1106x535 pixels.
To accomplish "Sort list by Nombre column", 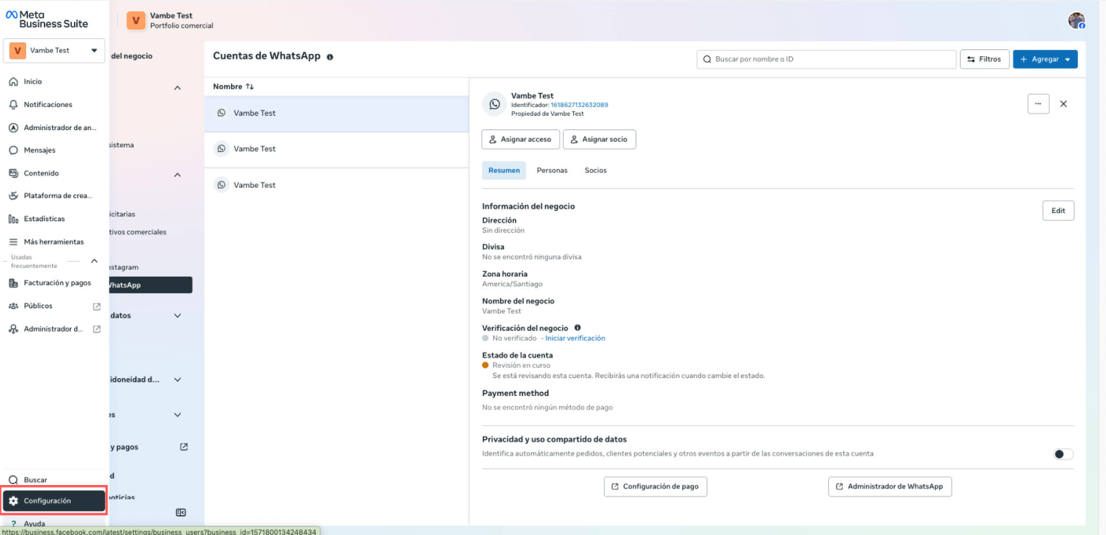I will pos(233,87).
